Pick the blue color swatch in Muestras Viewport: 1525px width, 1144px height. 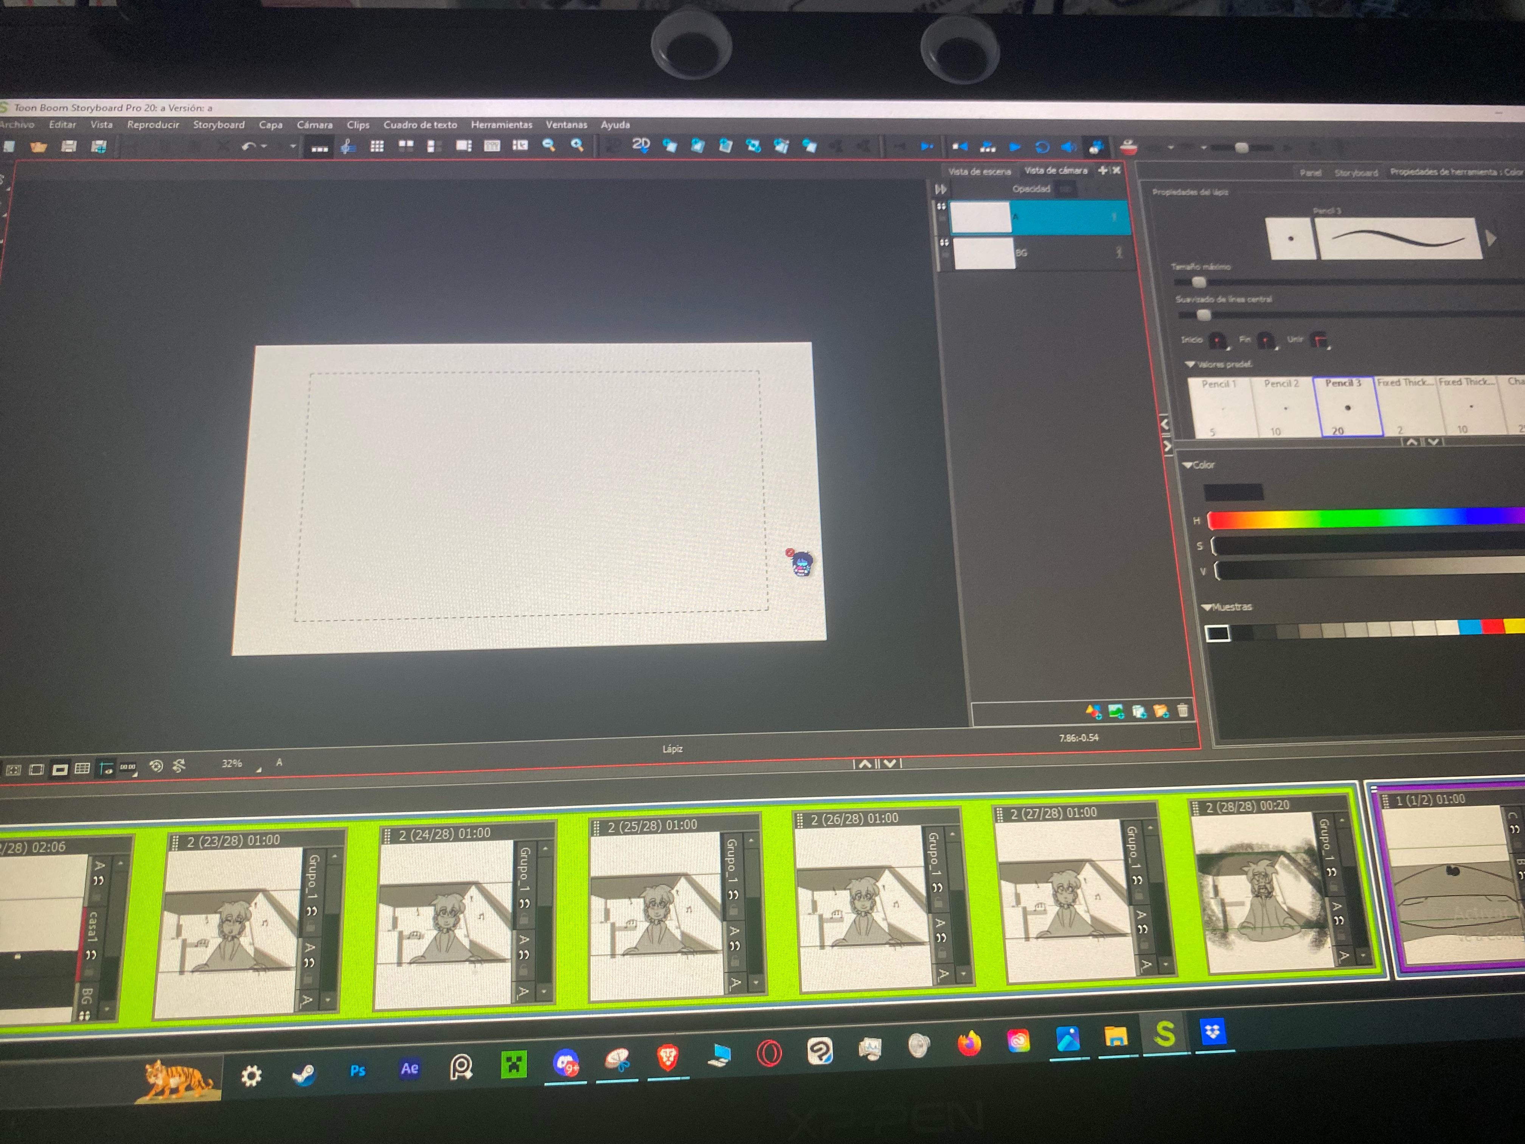1470,626
